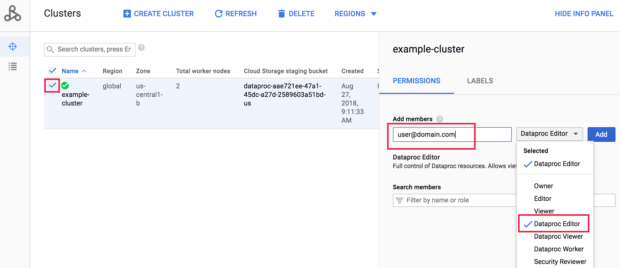Open the Clusters sidebar icon
The image size is (620, 268).
13,46
